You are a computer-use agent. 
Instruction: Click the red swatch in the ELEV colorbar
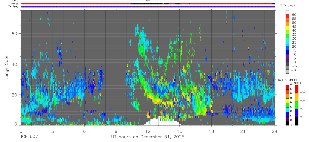[x=287, y=16]
